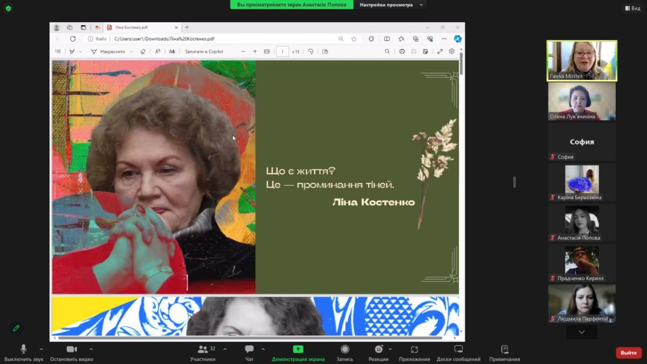Expand video options arrow beside camera
The width and height of the screenshot is (647, 364).
click(x=91, y=349)
